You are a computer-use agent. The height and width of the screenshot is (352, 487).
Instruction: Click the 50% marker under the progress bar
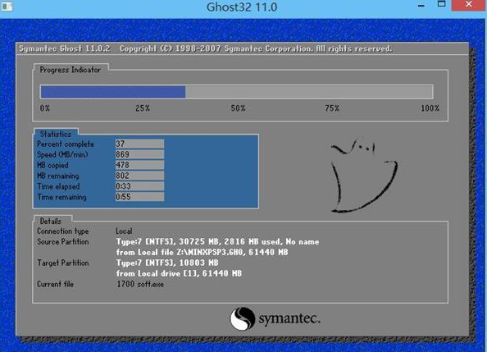pyautogui.click(x=238, y=108)
